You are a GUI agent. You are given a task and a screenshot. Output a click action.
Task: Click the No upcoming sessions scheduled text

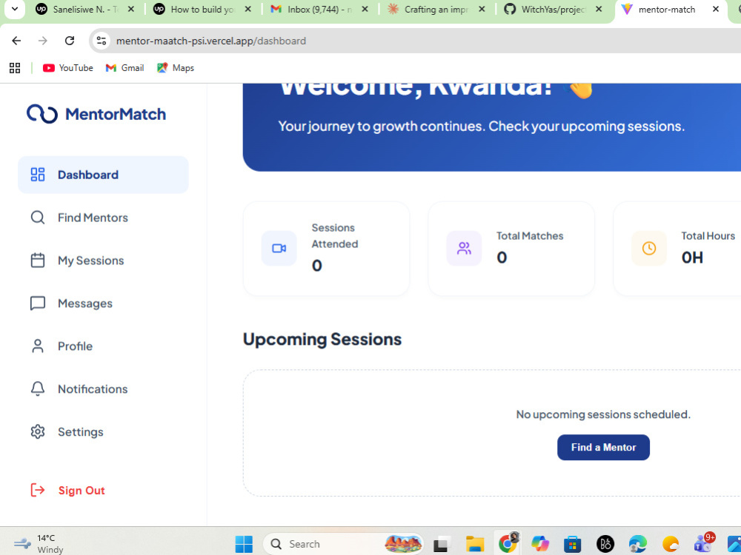pyautogui.click(x=603, y=414)
